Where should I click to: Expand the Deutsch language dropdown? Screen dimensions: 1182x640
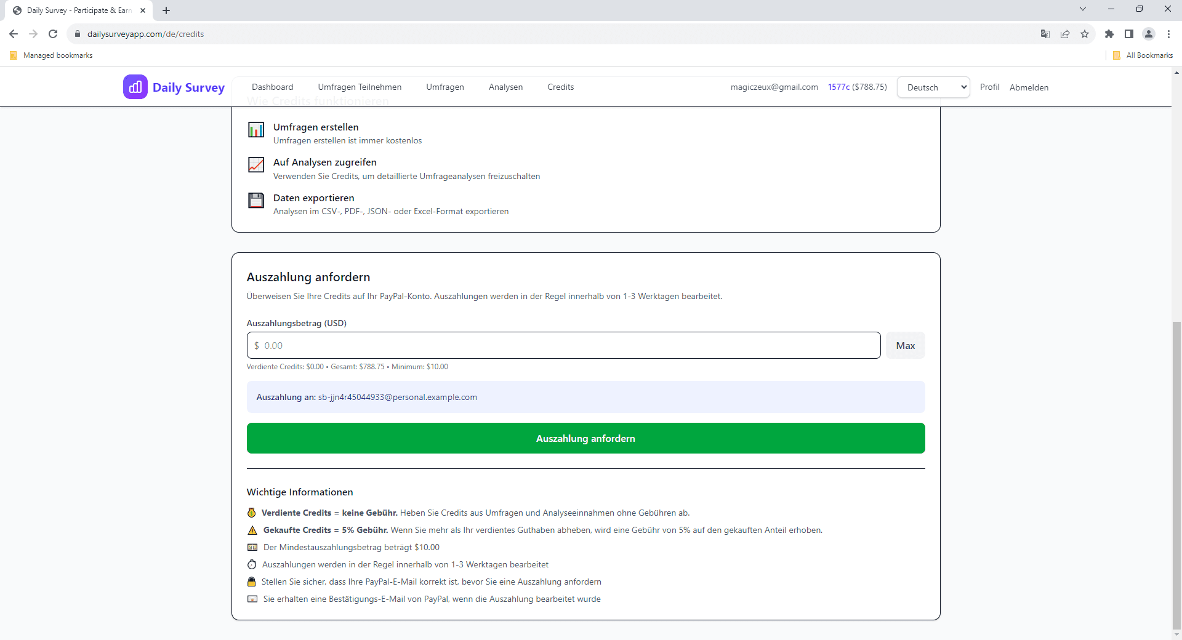(x=933, y=87)
